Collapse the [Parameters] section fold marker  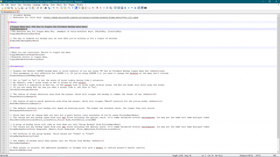click(x=8, y=66)
